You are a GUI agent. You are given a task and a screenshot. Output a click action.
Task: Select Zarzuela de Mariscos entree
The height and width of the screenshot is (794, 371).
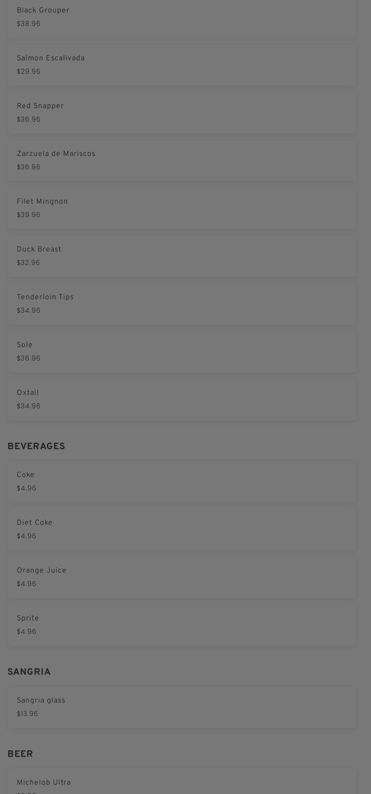pos(182,161)
